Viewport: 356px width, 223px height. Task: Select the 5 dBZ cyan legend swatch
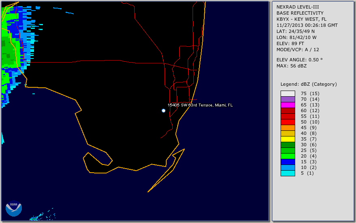pos(287,173)
